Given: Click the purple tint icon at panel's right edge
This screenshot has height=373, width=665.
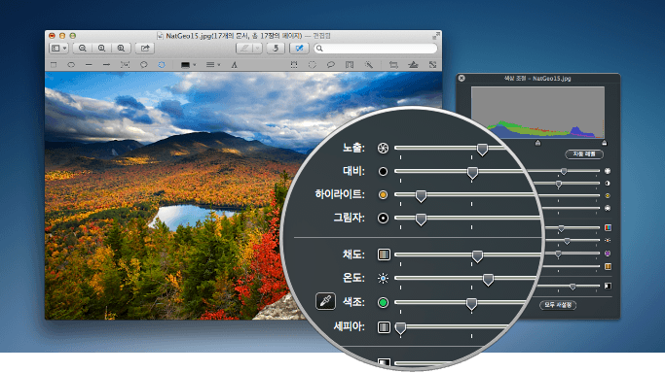Looking at the screenshot, I should [x=608, y=254].
